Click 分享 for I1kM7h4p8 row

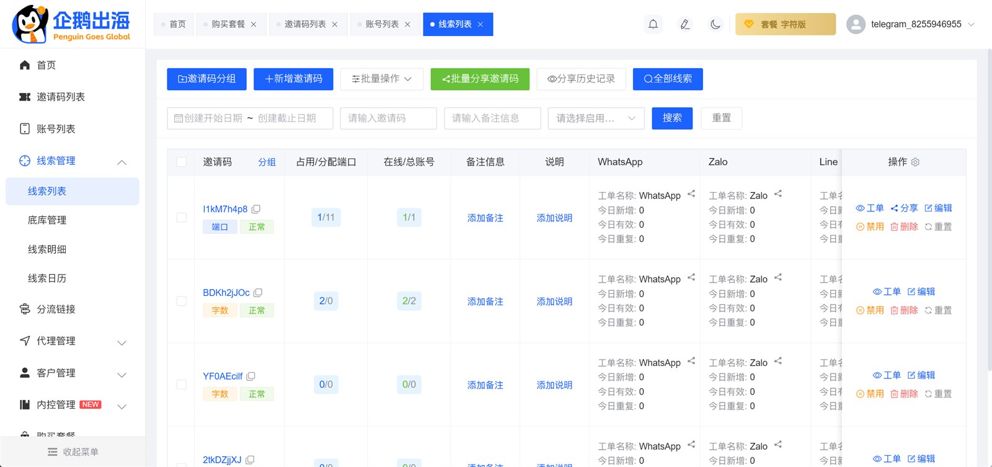pos(904,208)
